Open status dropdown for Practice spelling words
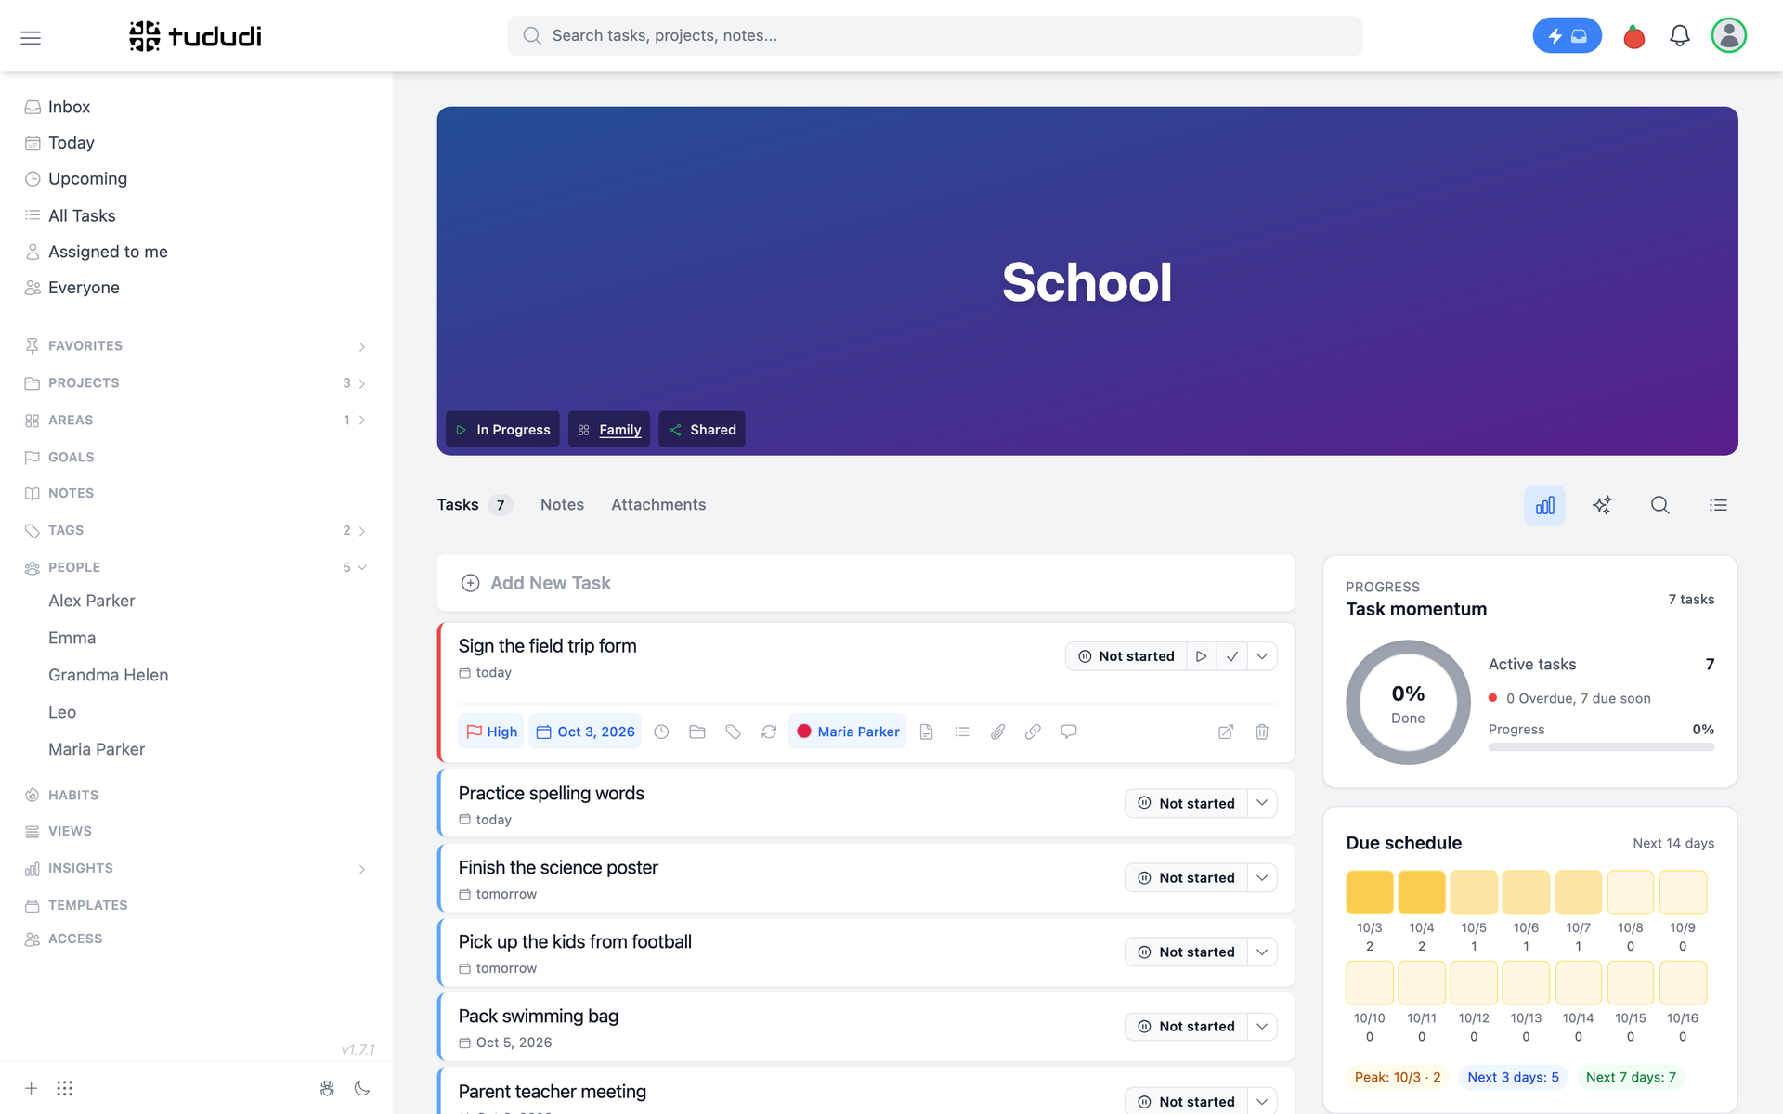This screenshot has width=1783, height=1114. 1262,803
